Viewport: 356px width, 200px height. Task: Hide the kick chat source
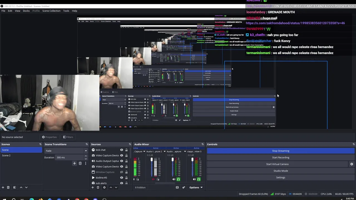click(122, 150)
